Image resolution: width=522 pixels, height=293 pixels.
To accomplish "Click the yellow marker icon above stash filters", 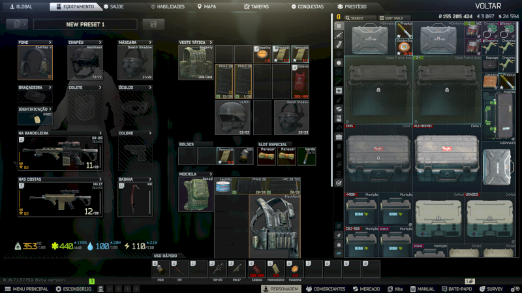I will [x=339, y=17].
